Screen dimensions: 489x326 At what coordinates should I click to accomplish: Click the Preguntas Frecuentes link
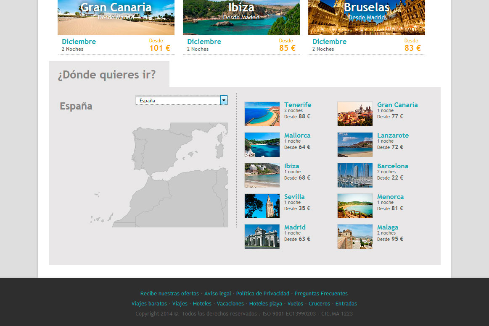click(321, 293)
